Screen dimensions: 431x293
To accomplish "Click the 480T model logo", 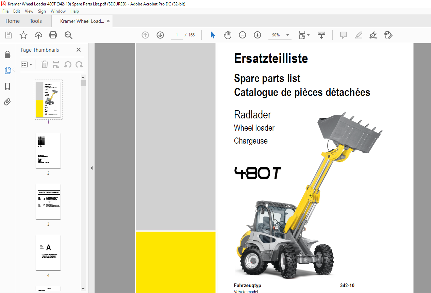I will pyautogui.click(x=258, y=173).
